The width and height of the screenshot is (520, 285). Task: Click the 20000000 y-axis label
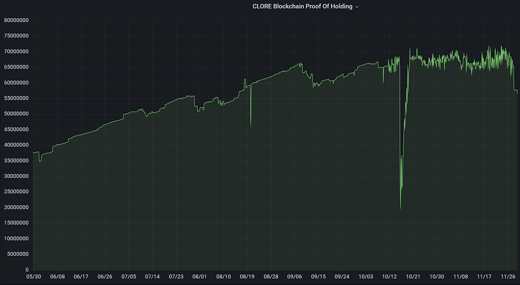16,207
